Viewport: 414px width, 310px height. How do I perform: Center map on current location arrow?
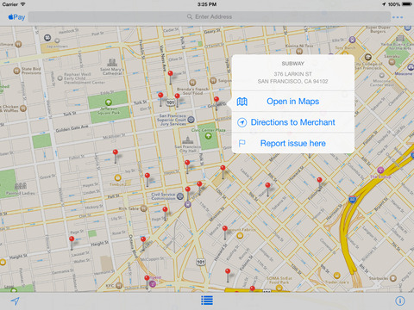click(x=15, y=301)
